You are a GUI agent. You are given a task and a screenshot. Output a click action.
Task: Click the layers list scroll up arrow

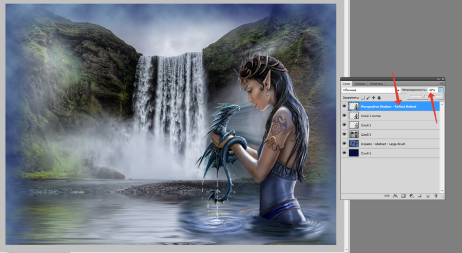[442, 104]
